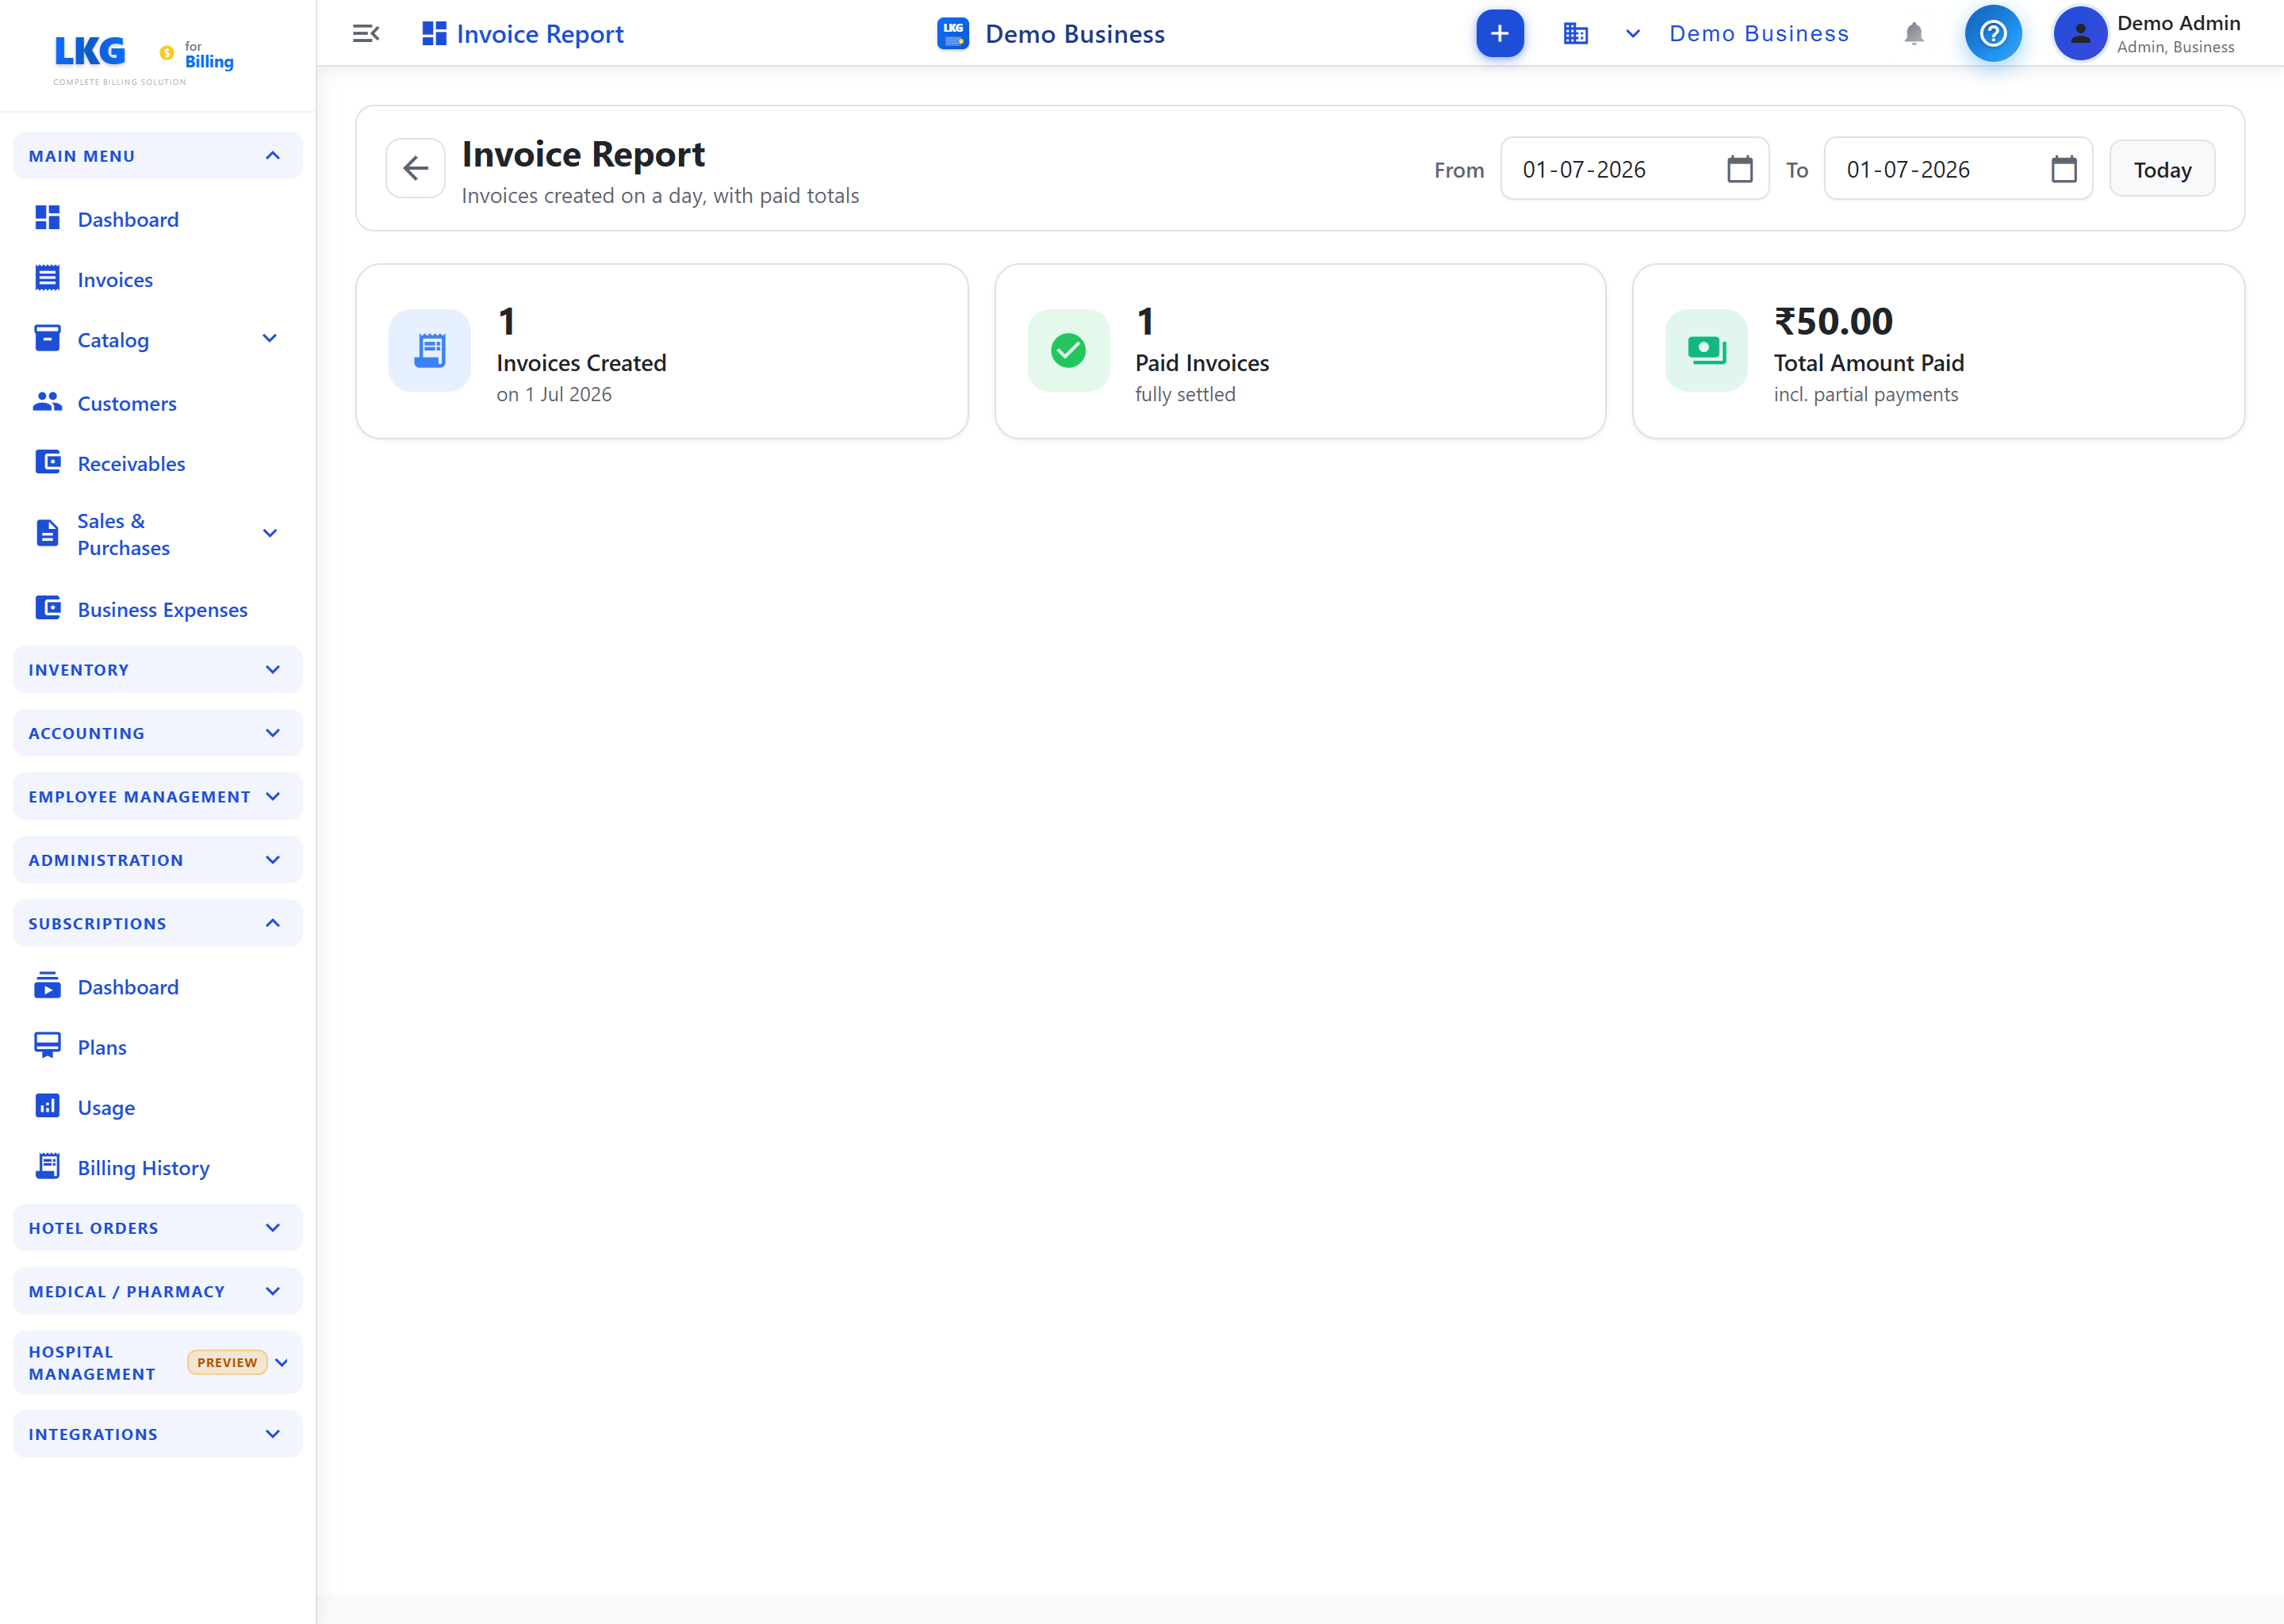Expand the Integrations section
Screen dimensions: 2284x1624
click(x=157, y=1433)
